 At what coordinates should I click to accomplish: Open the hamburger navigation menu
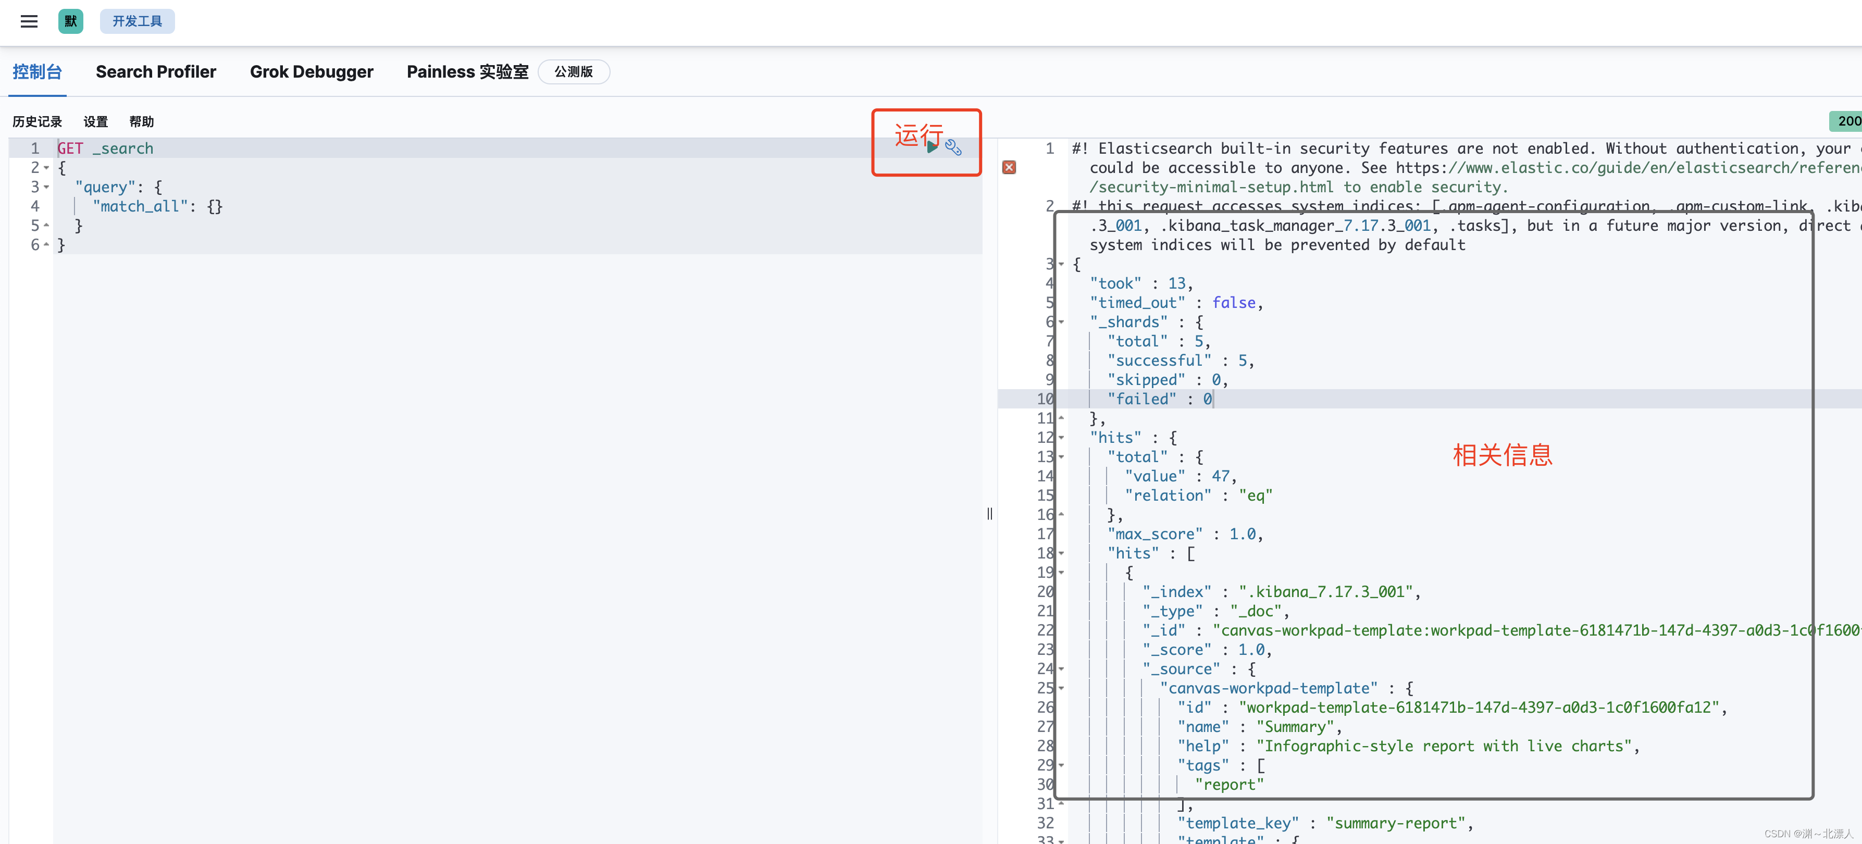click(x=29, y=21)
